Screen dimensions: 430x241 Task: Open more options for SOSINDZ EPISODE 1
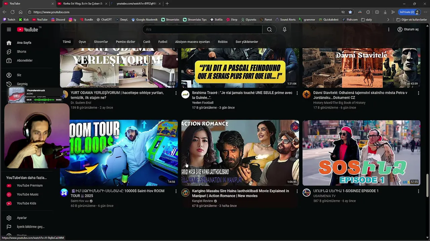click(418, 191)
